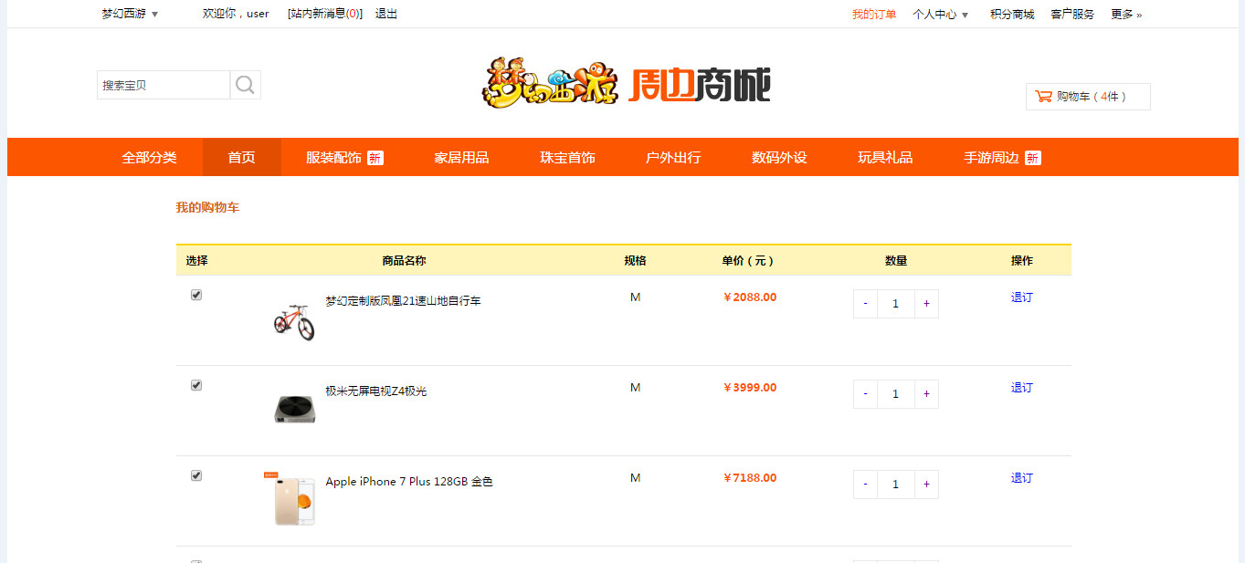Click 退出 to log out

tap(386, 14)
